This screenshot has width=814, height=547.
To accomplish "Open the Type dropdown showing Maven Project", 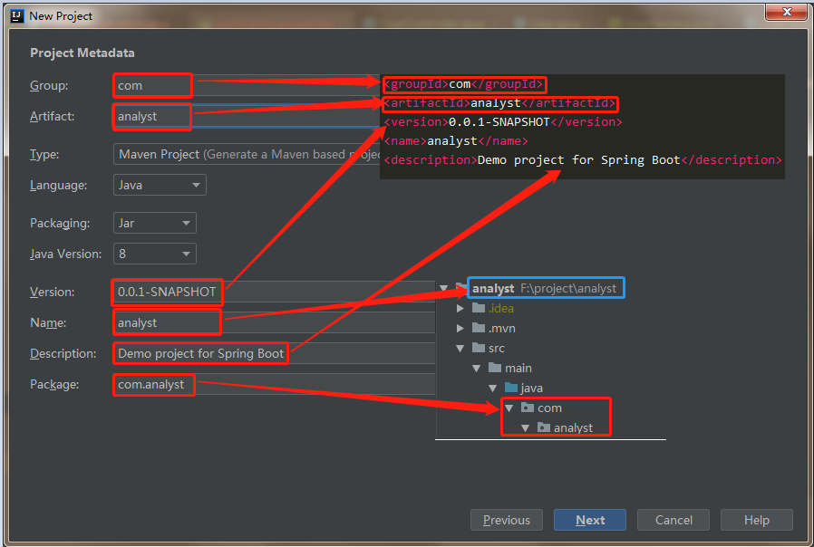I will 247,154.
